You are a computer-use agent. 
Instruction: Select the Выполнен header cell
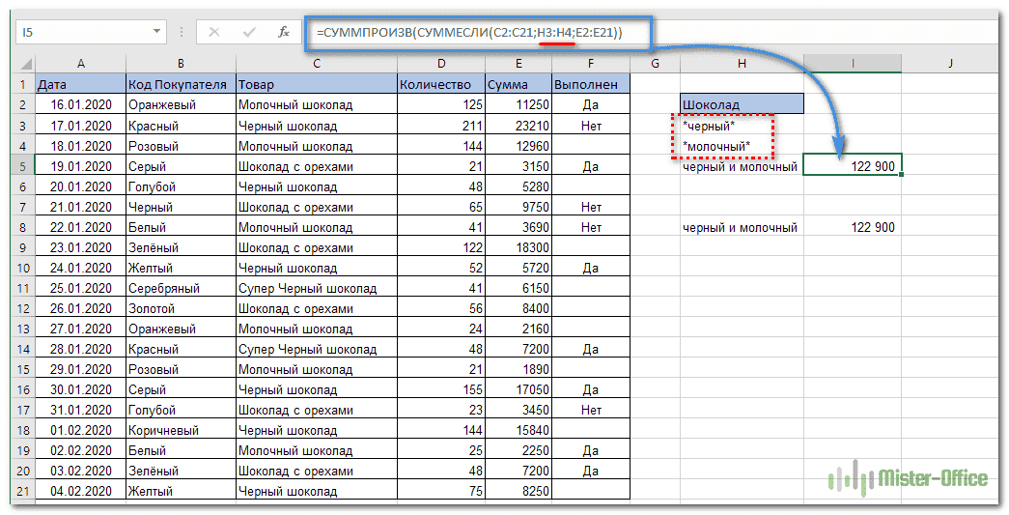click(x=591, y=84)
